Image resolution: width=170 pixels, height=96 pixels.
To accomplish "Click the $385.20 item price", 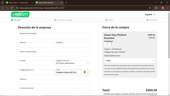I will click(x=151, y=35).
